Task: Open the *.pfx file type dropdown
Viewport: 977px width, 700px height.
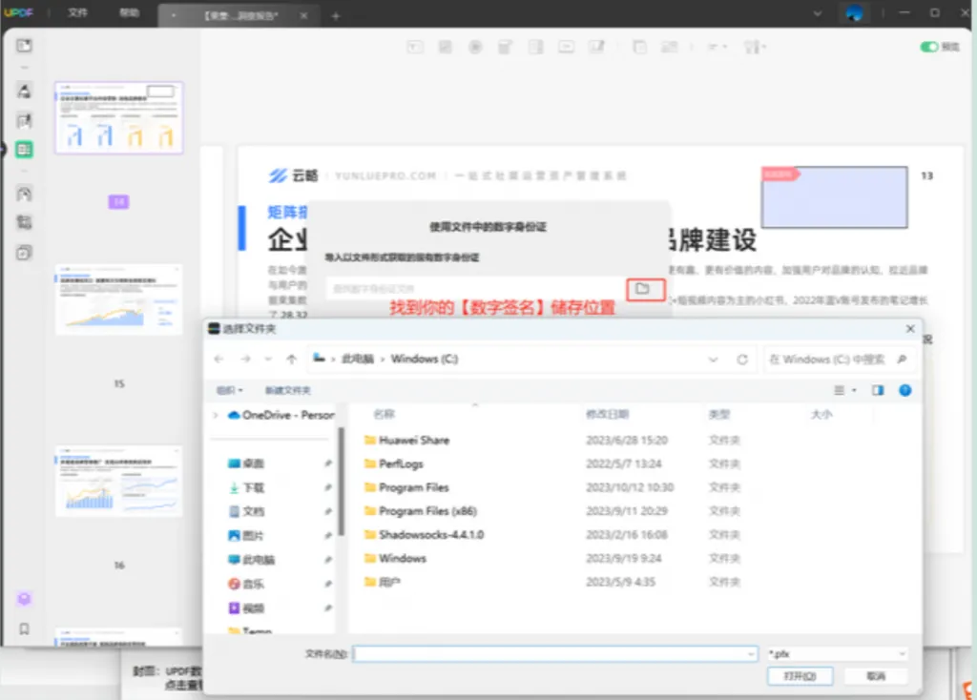Action: click(837, 654)
